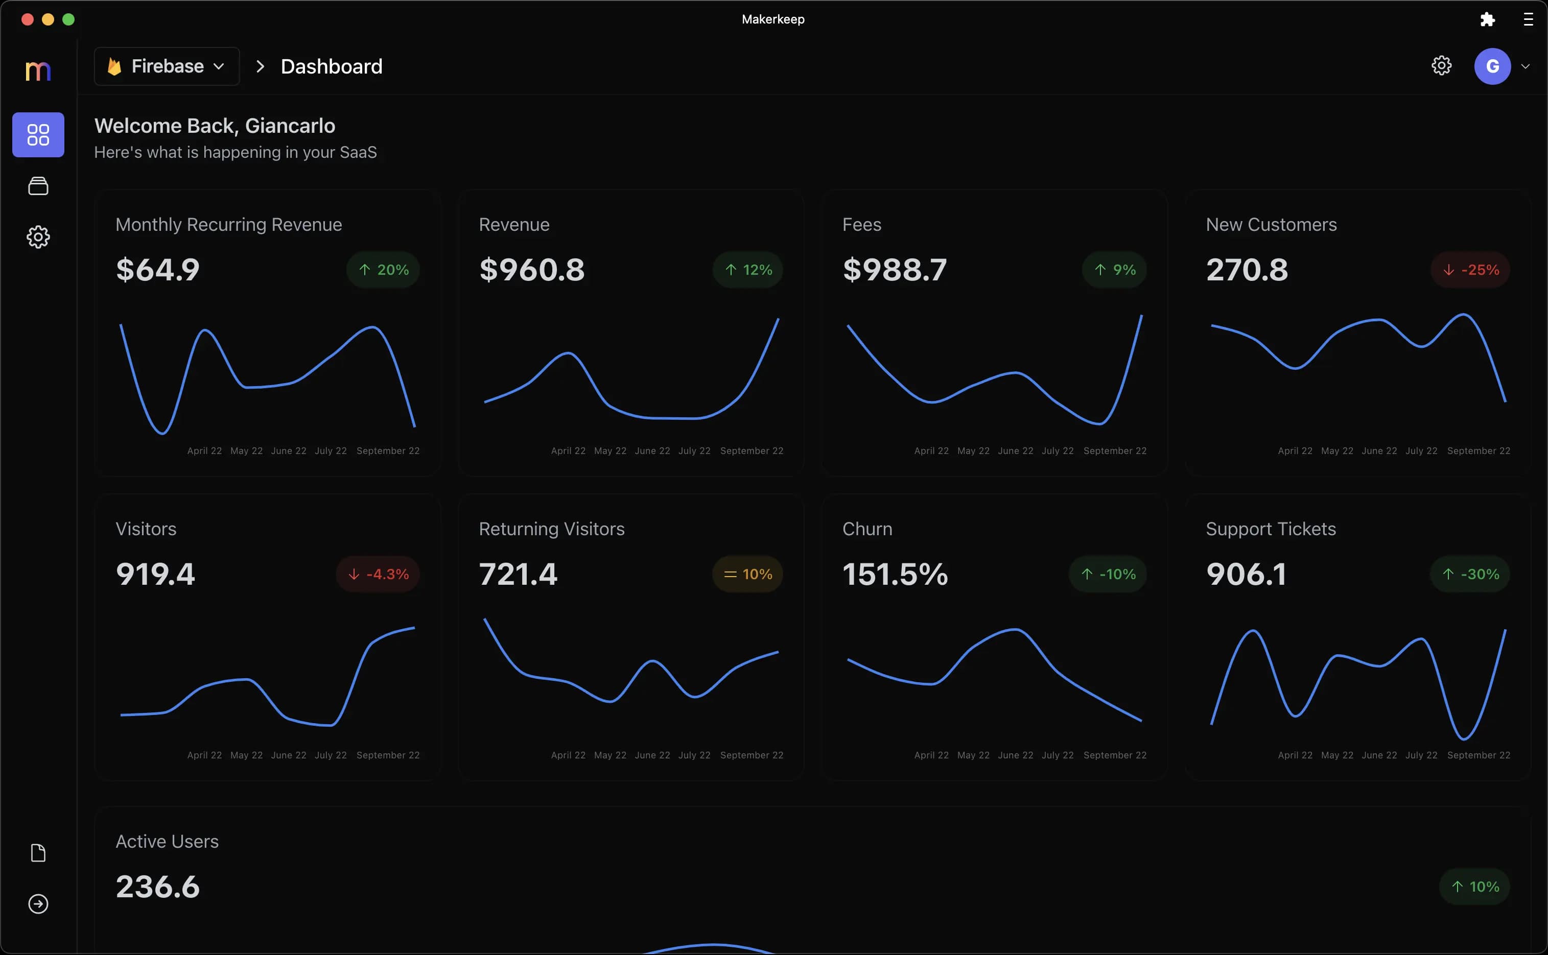Click the G user avatar
This screenshot has height=955, width=1548.
pos(1492,66)
